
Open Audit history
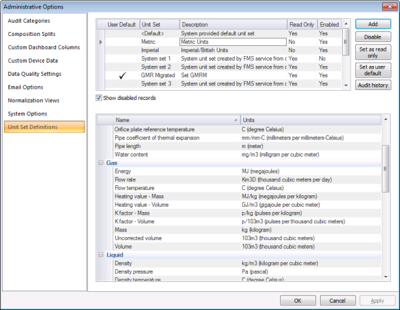point(373,85)
